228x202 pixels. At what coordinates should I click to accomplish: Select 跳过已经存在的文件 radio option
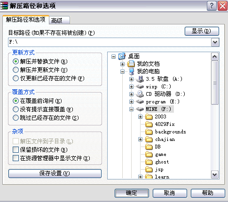[16, 117]
